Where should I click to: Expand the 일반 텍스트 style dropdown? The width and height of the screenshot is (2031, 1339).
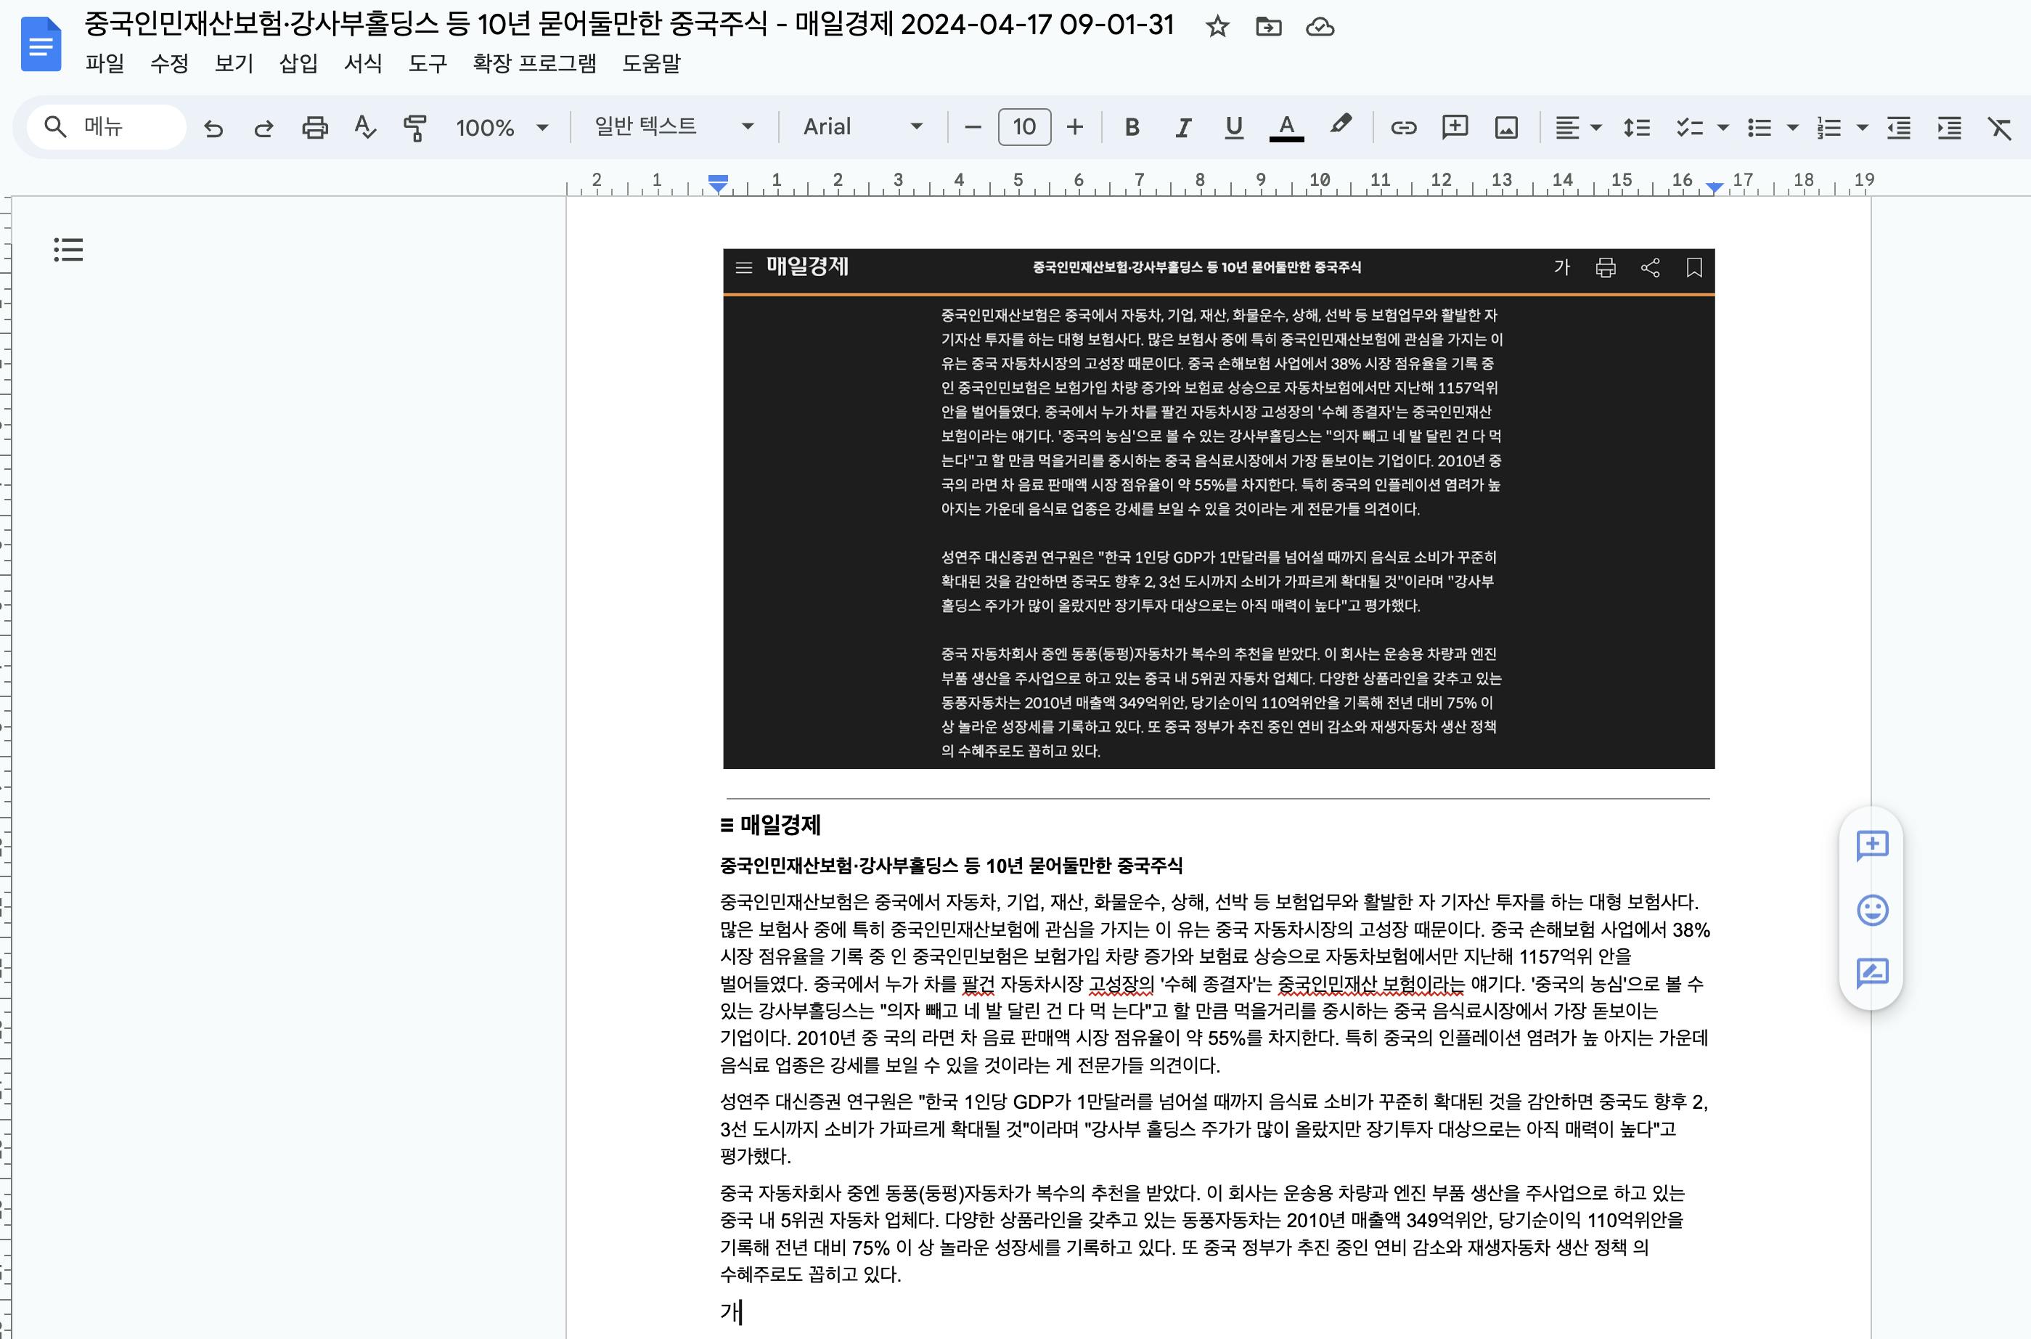pos(674,127)
